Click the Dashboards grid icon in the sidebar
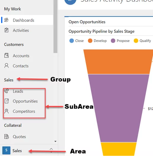153x163 pixels. (6, 20)
